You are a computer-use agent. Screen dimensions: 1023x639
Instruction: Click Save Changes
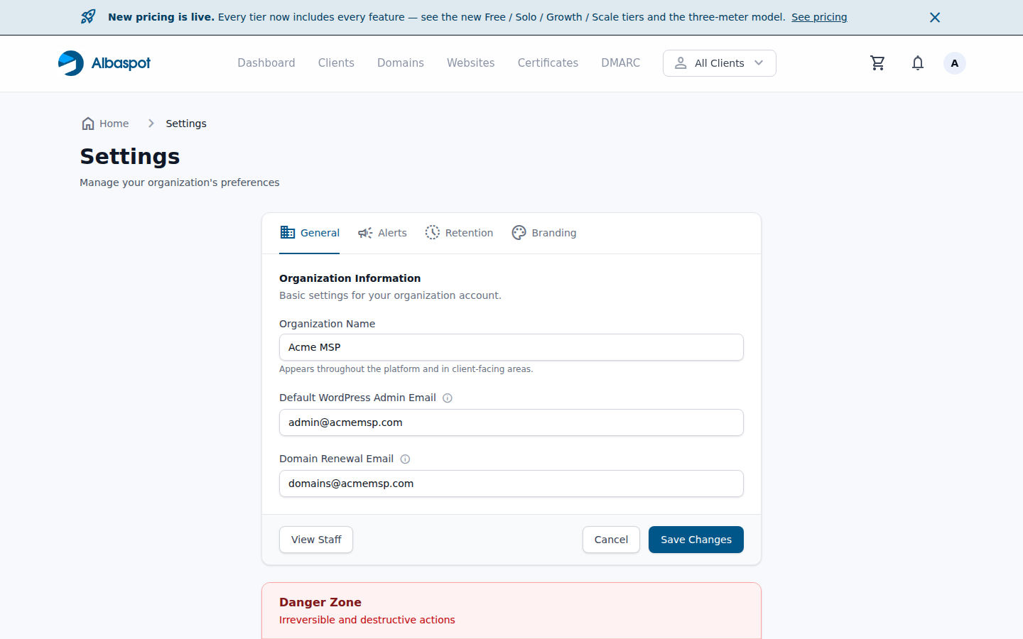click(x=696, y=540)
